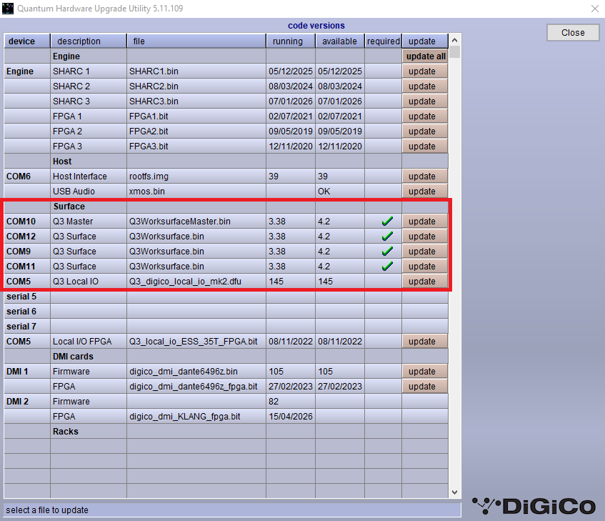Click required checkmark for COM11 row
This screenshot has height=521, width=605.
point(387,267)
